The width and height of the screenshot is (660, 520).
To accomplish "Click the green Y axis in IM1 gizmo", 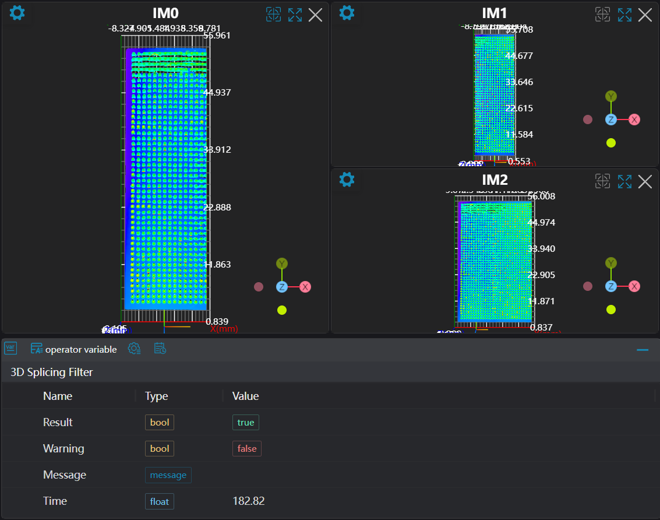I will tap(610, 96).
